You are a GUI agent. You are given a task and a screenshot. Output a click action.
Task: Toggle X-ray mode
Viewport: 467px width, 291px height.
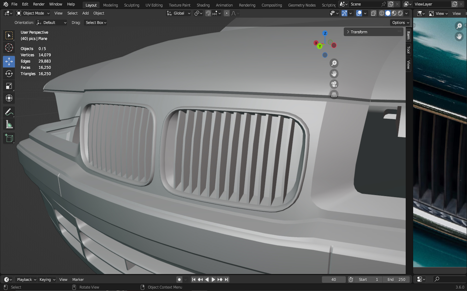click(x=374, y=13)
